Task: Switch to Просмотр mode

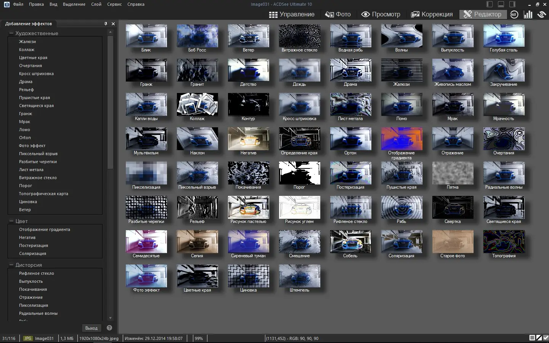Action: (x=380, y=14)
